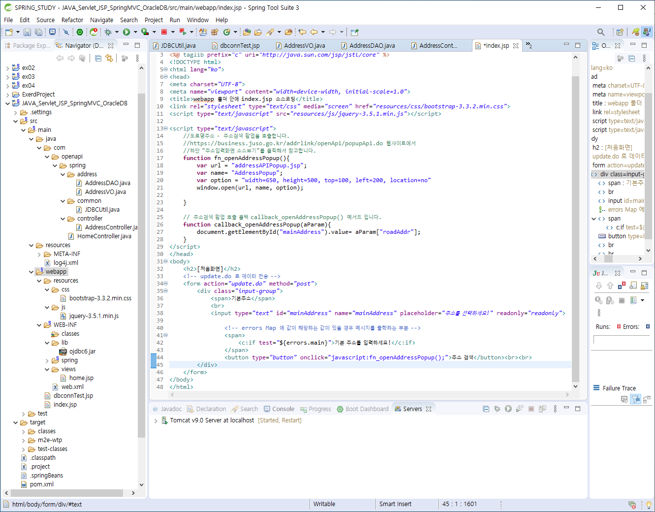Show hidden editor tabs list »2
The width and height of the screenshot is (655, 512).
click(x=529, y=45)
